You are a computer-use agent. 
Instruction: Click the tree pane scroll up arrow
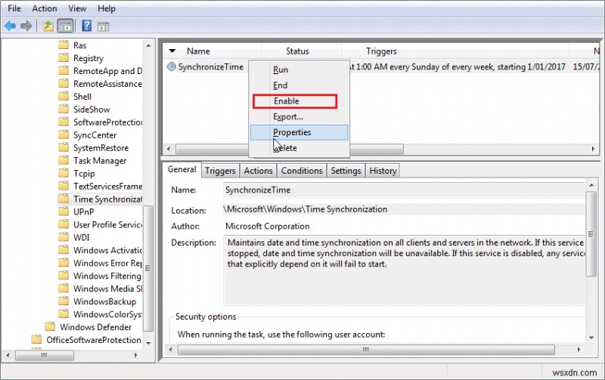pos(148,45)
